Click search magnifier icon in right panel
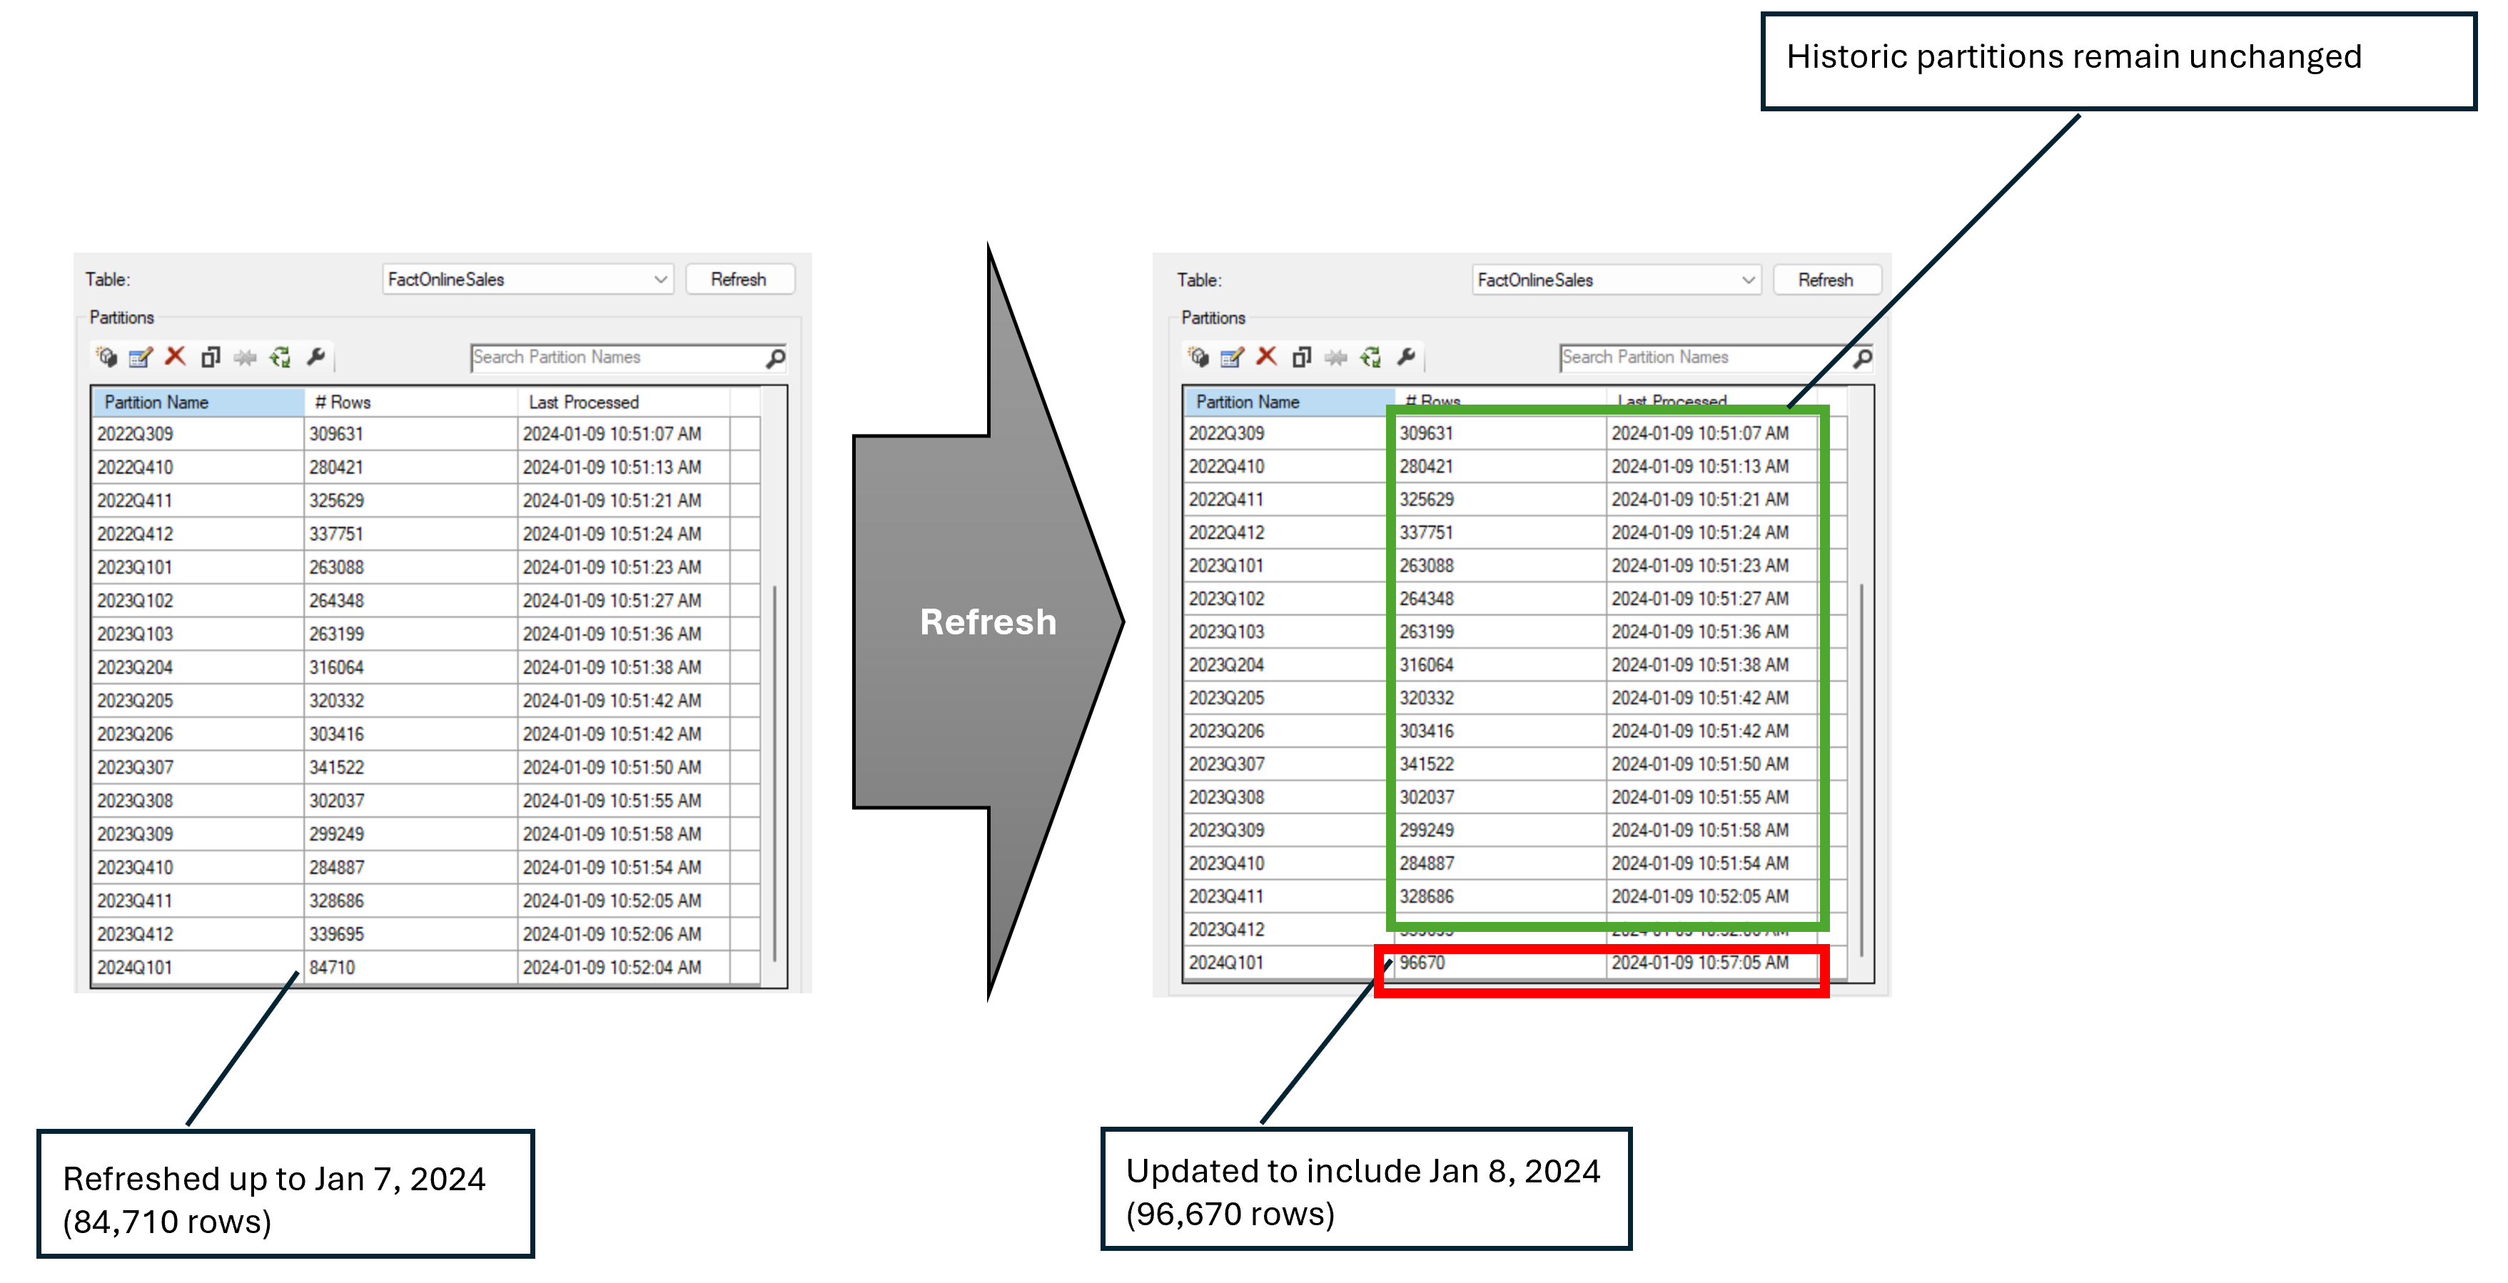 pos(1863,358)
